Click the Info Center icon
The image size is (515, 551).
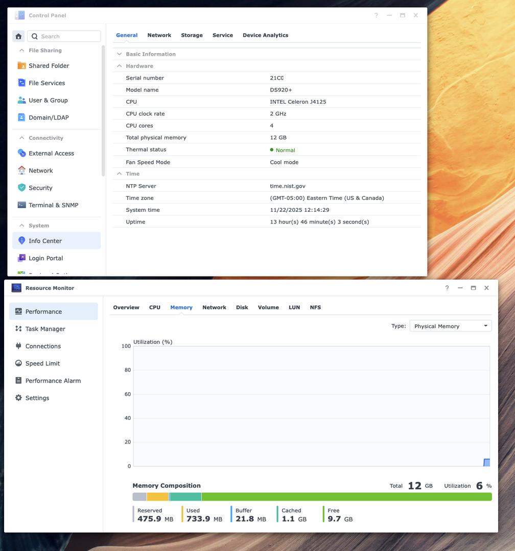click(21, 241)
